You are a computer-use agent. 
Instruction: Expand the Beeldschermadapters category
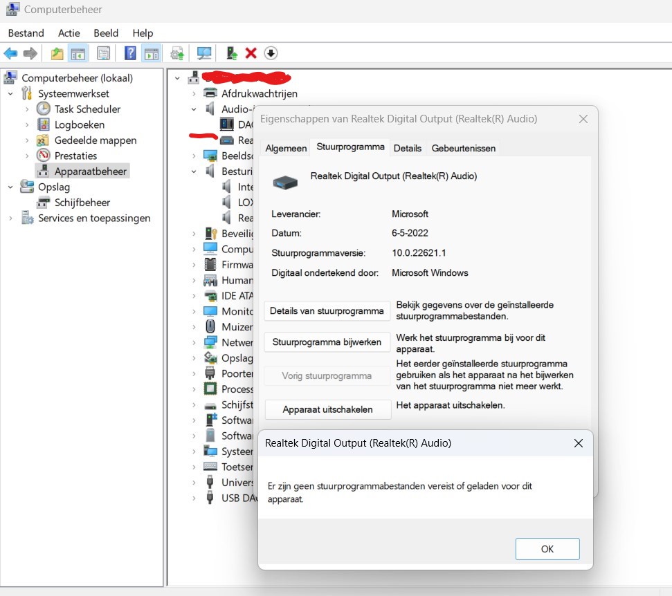coord(194,156)
